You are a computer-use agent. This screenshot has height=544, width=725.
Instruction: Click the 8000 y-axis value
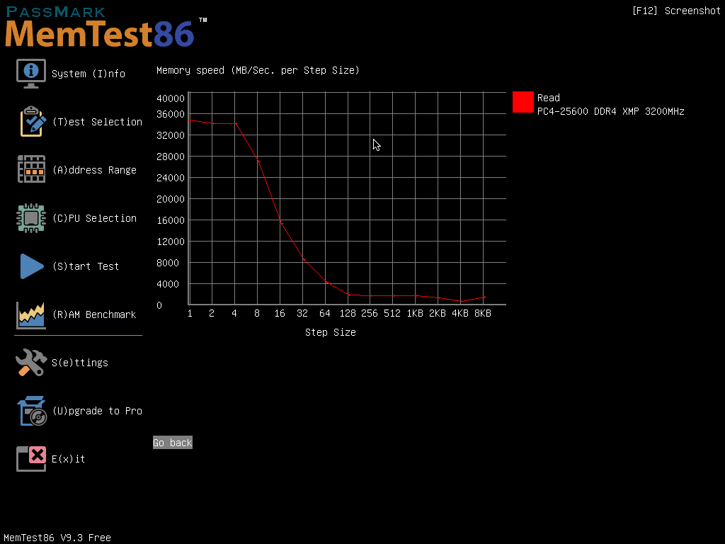point(167,263)
